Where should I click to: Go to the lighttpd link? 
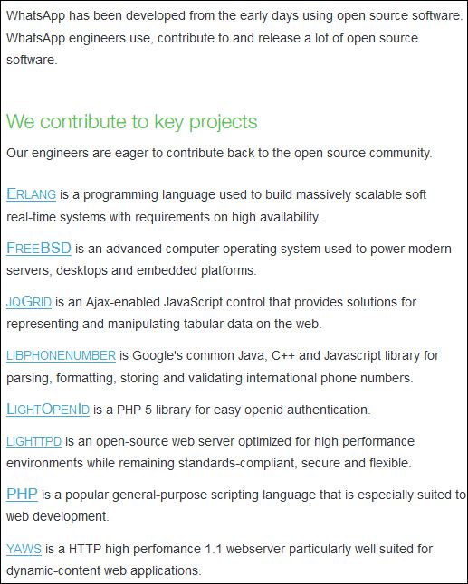click(33, 441)
